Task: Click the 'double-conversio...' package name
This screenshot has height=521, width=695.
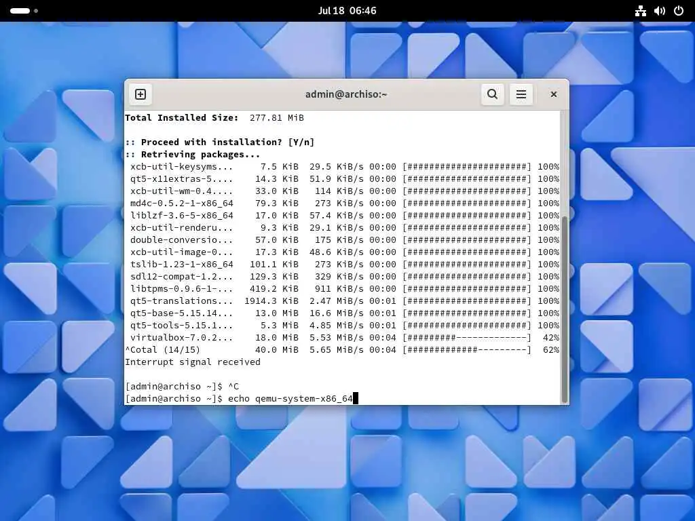Action: coord(181,240)
